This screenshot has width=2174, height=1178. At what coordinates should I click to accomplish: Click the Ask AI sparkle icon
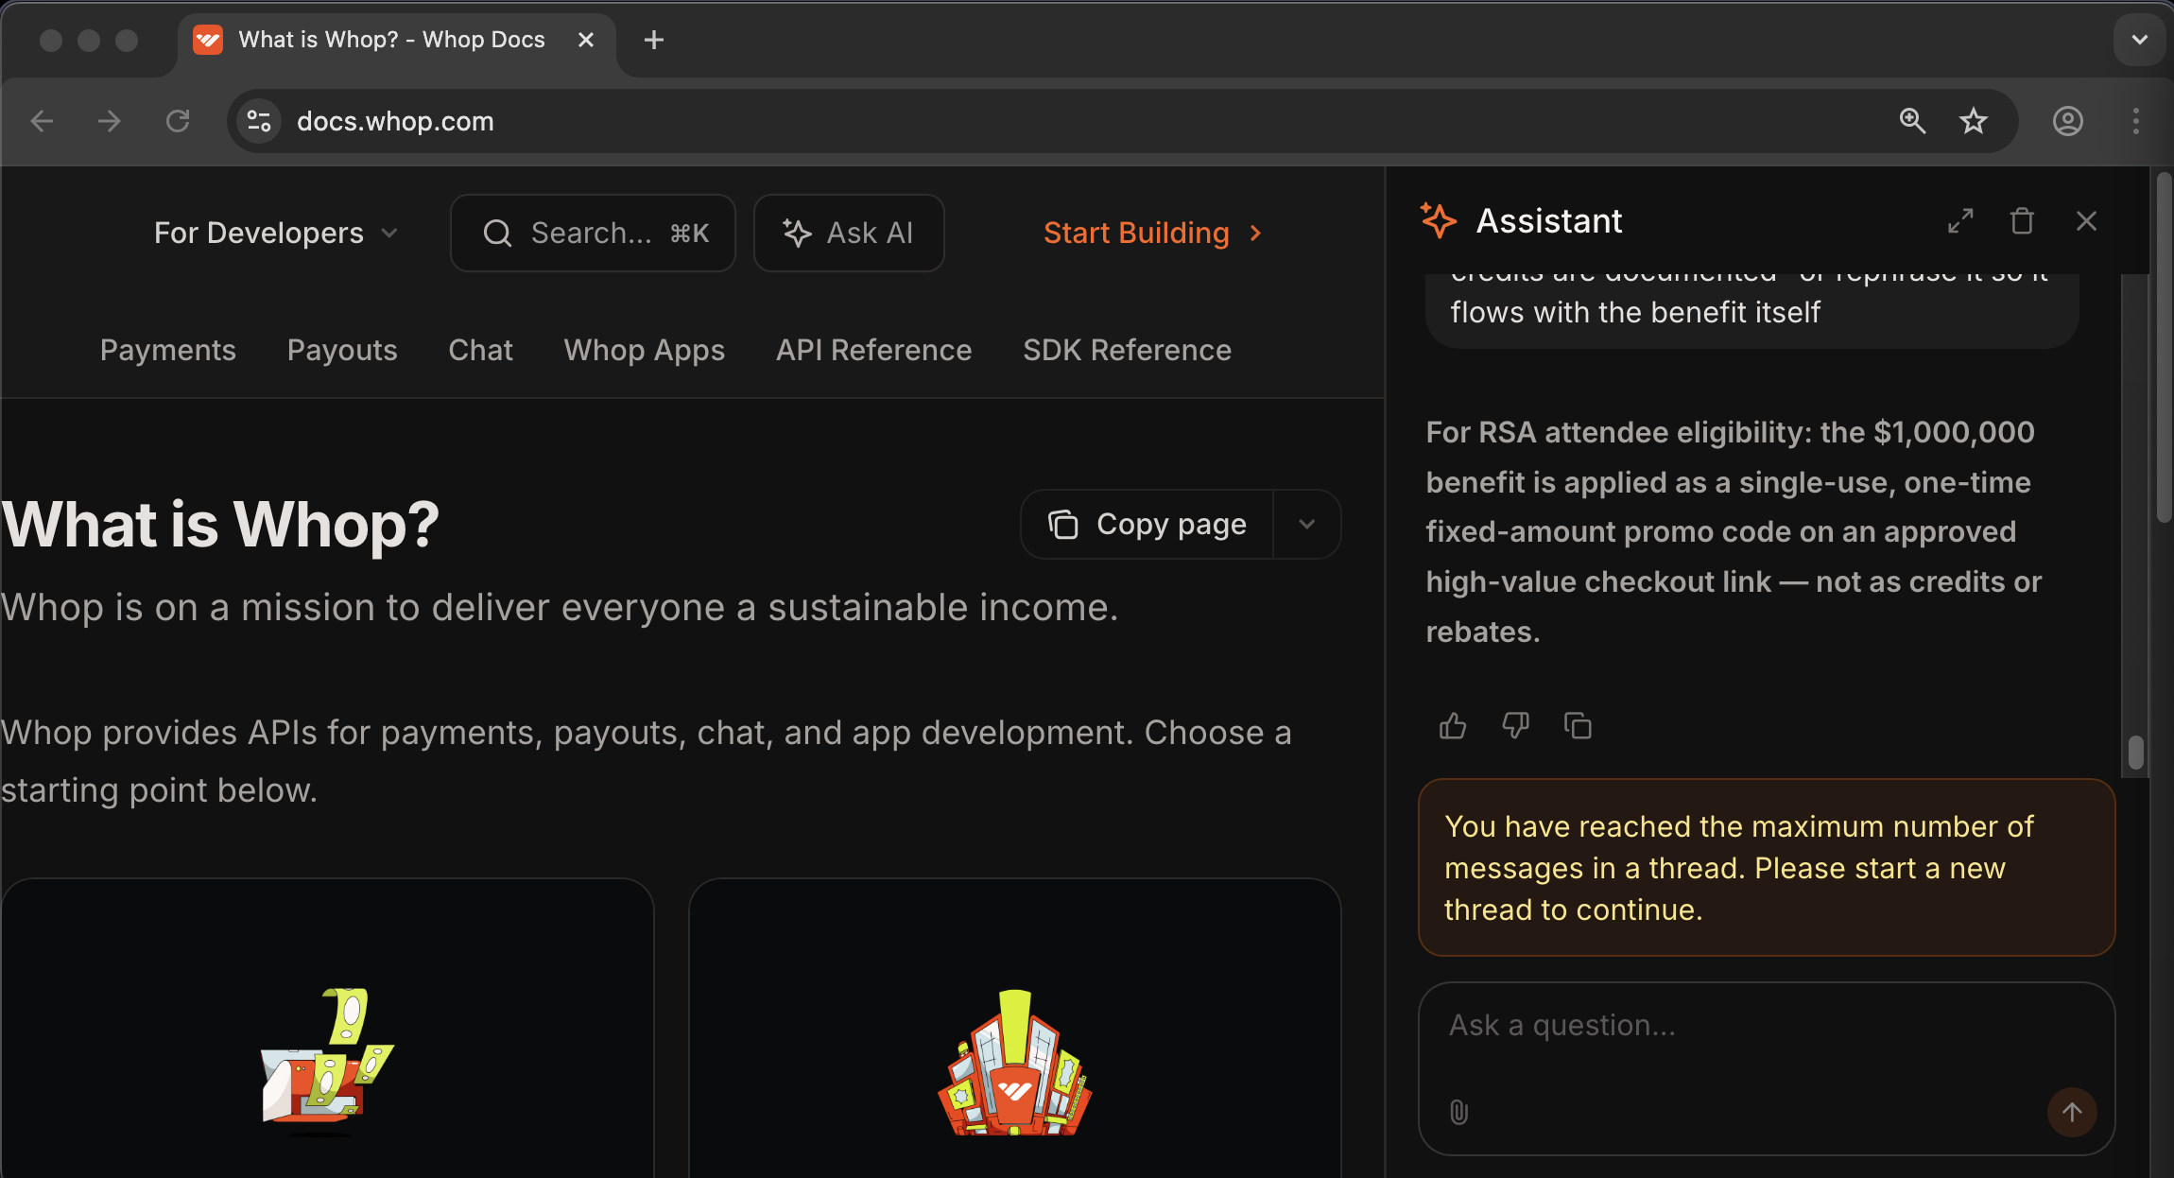[x=796, y=233]
